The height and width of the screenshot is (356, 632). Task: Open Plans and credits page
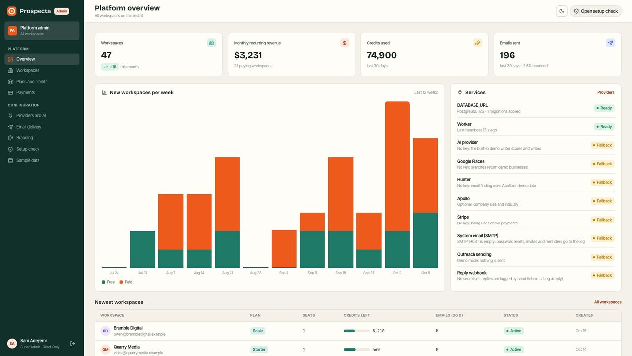click(x=42, y=82)
